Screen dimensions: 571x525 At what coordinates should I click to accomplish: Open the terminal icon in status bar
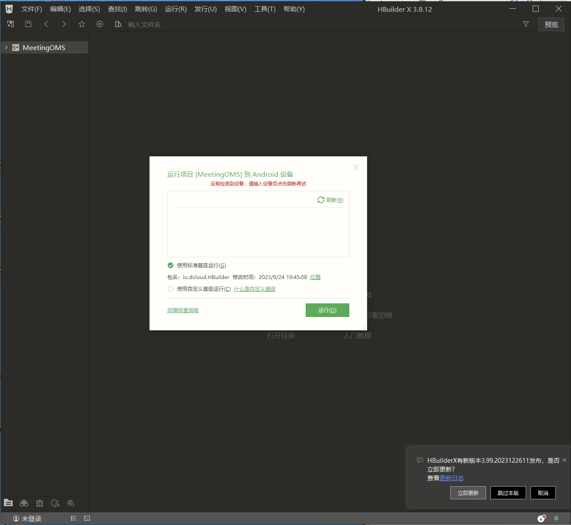tap(87, 518)
